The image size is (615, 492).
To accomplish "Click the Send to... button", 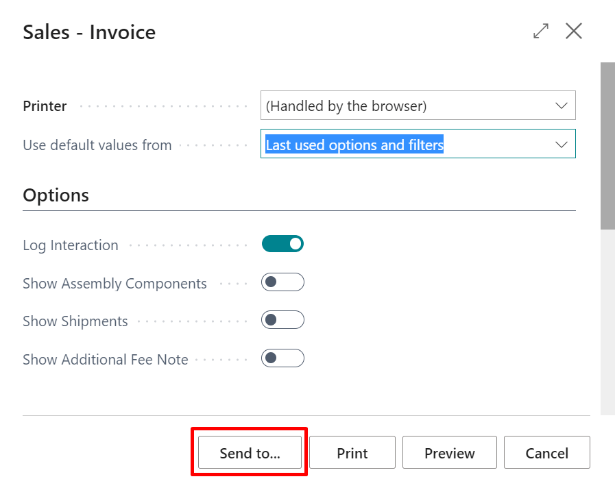I will [249, 452].
